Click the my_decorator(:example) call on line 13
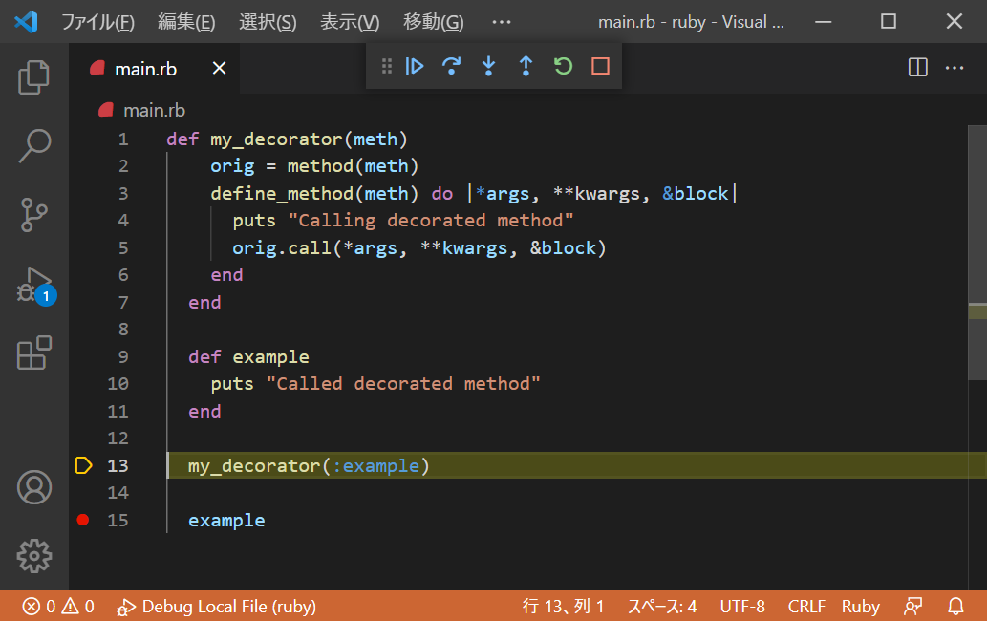987x621 pixels. [309, 466]
